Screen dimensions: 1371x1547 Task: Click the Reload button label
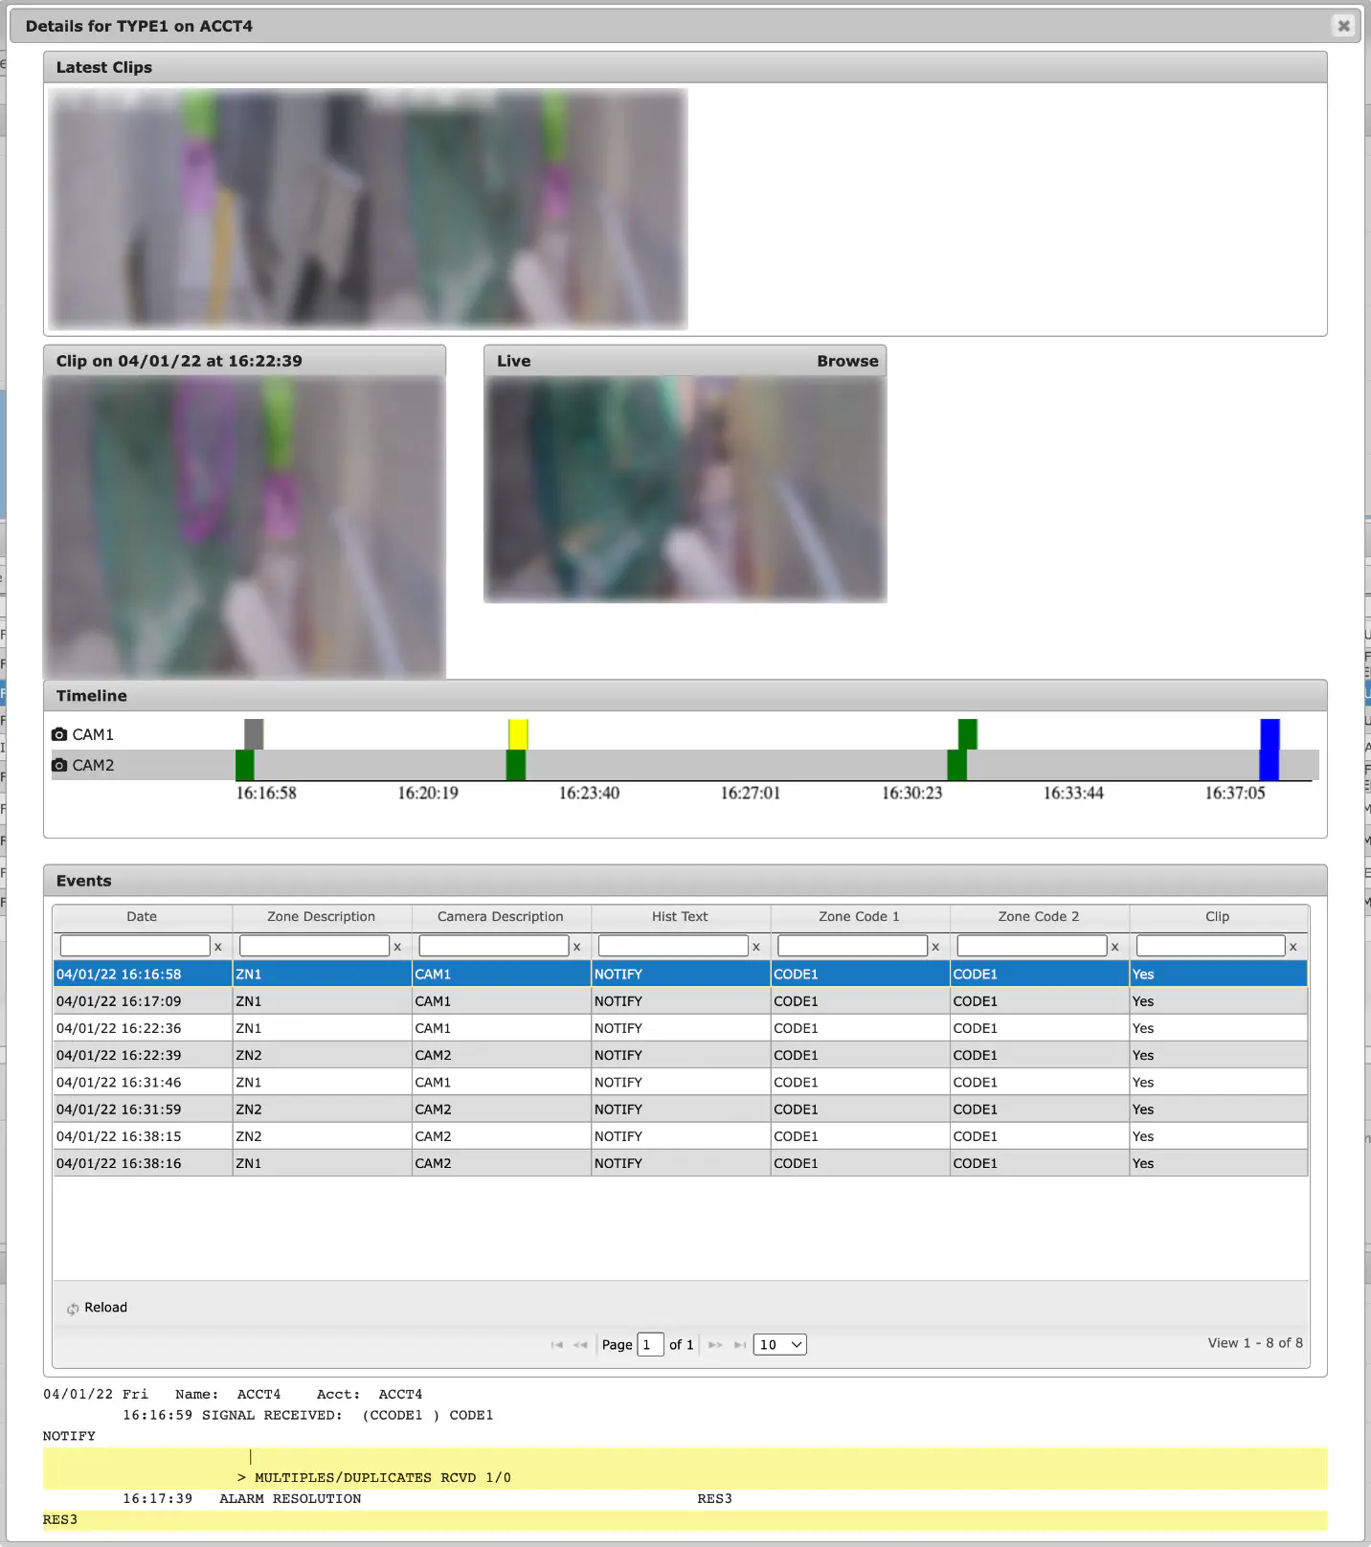(105, 1308)
